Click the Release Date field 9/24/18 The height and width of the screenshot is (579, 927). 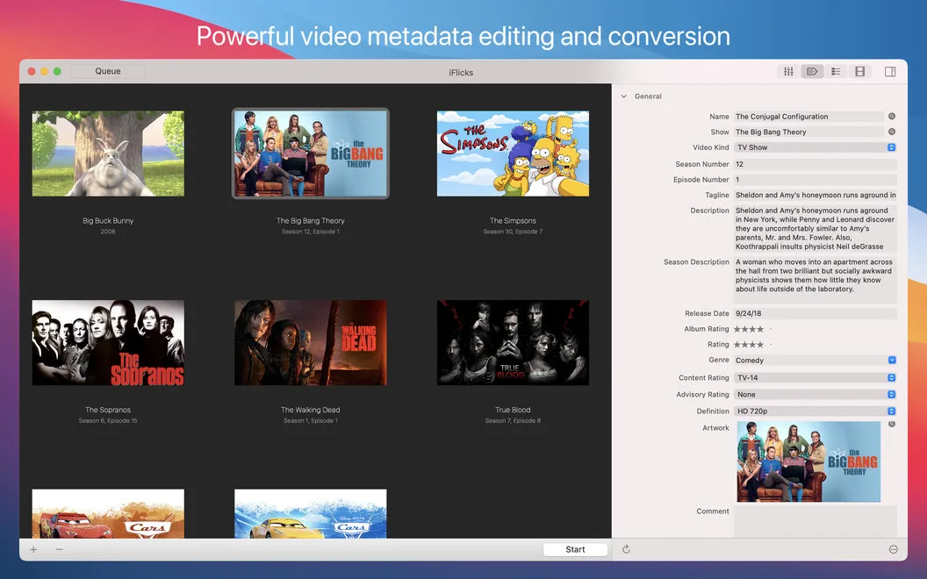point(816,314)
